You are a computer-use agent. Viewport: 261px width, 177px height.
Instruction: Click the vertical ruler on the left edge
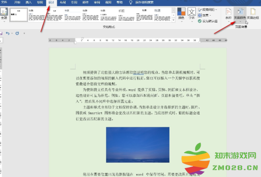[1, 112]
